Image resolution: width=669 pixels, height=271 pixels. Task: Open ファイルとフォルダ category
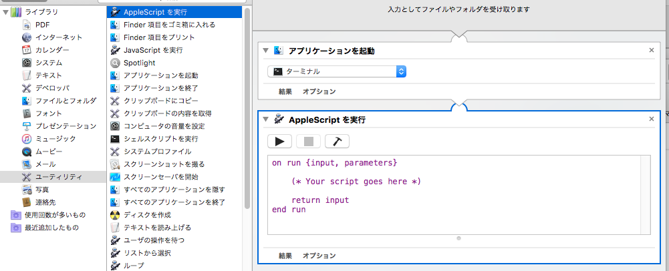point(65,101)
